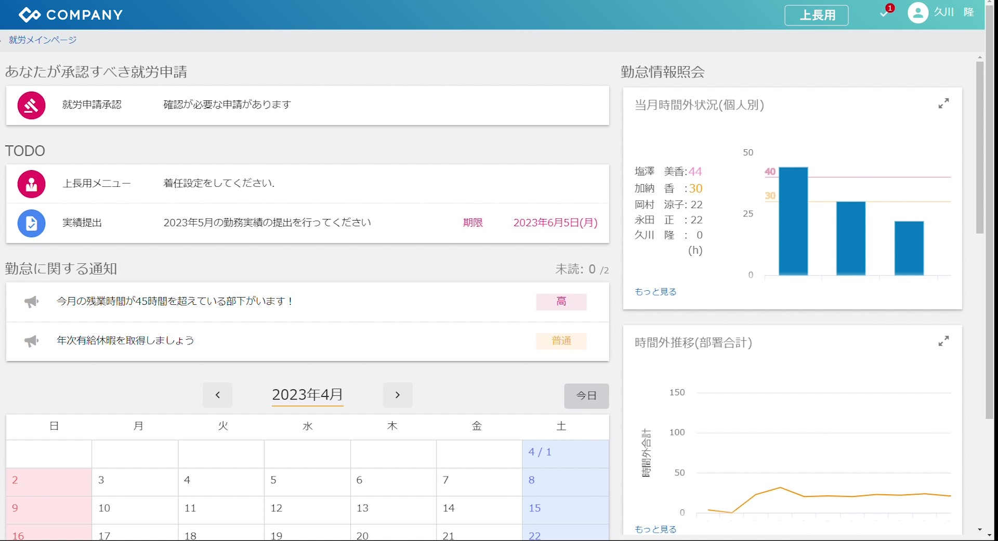Screen dimensions: 998x541
Task: Click the 今日 button
Action: coord(586,396)
